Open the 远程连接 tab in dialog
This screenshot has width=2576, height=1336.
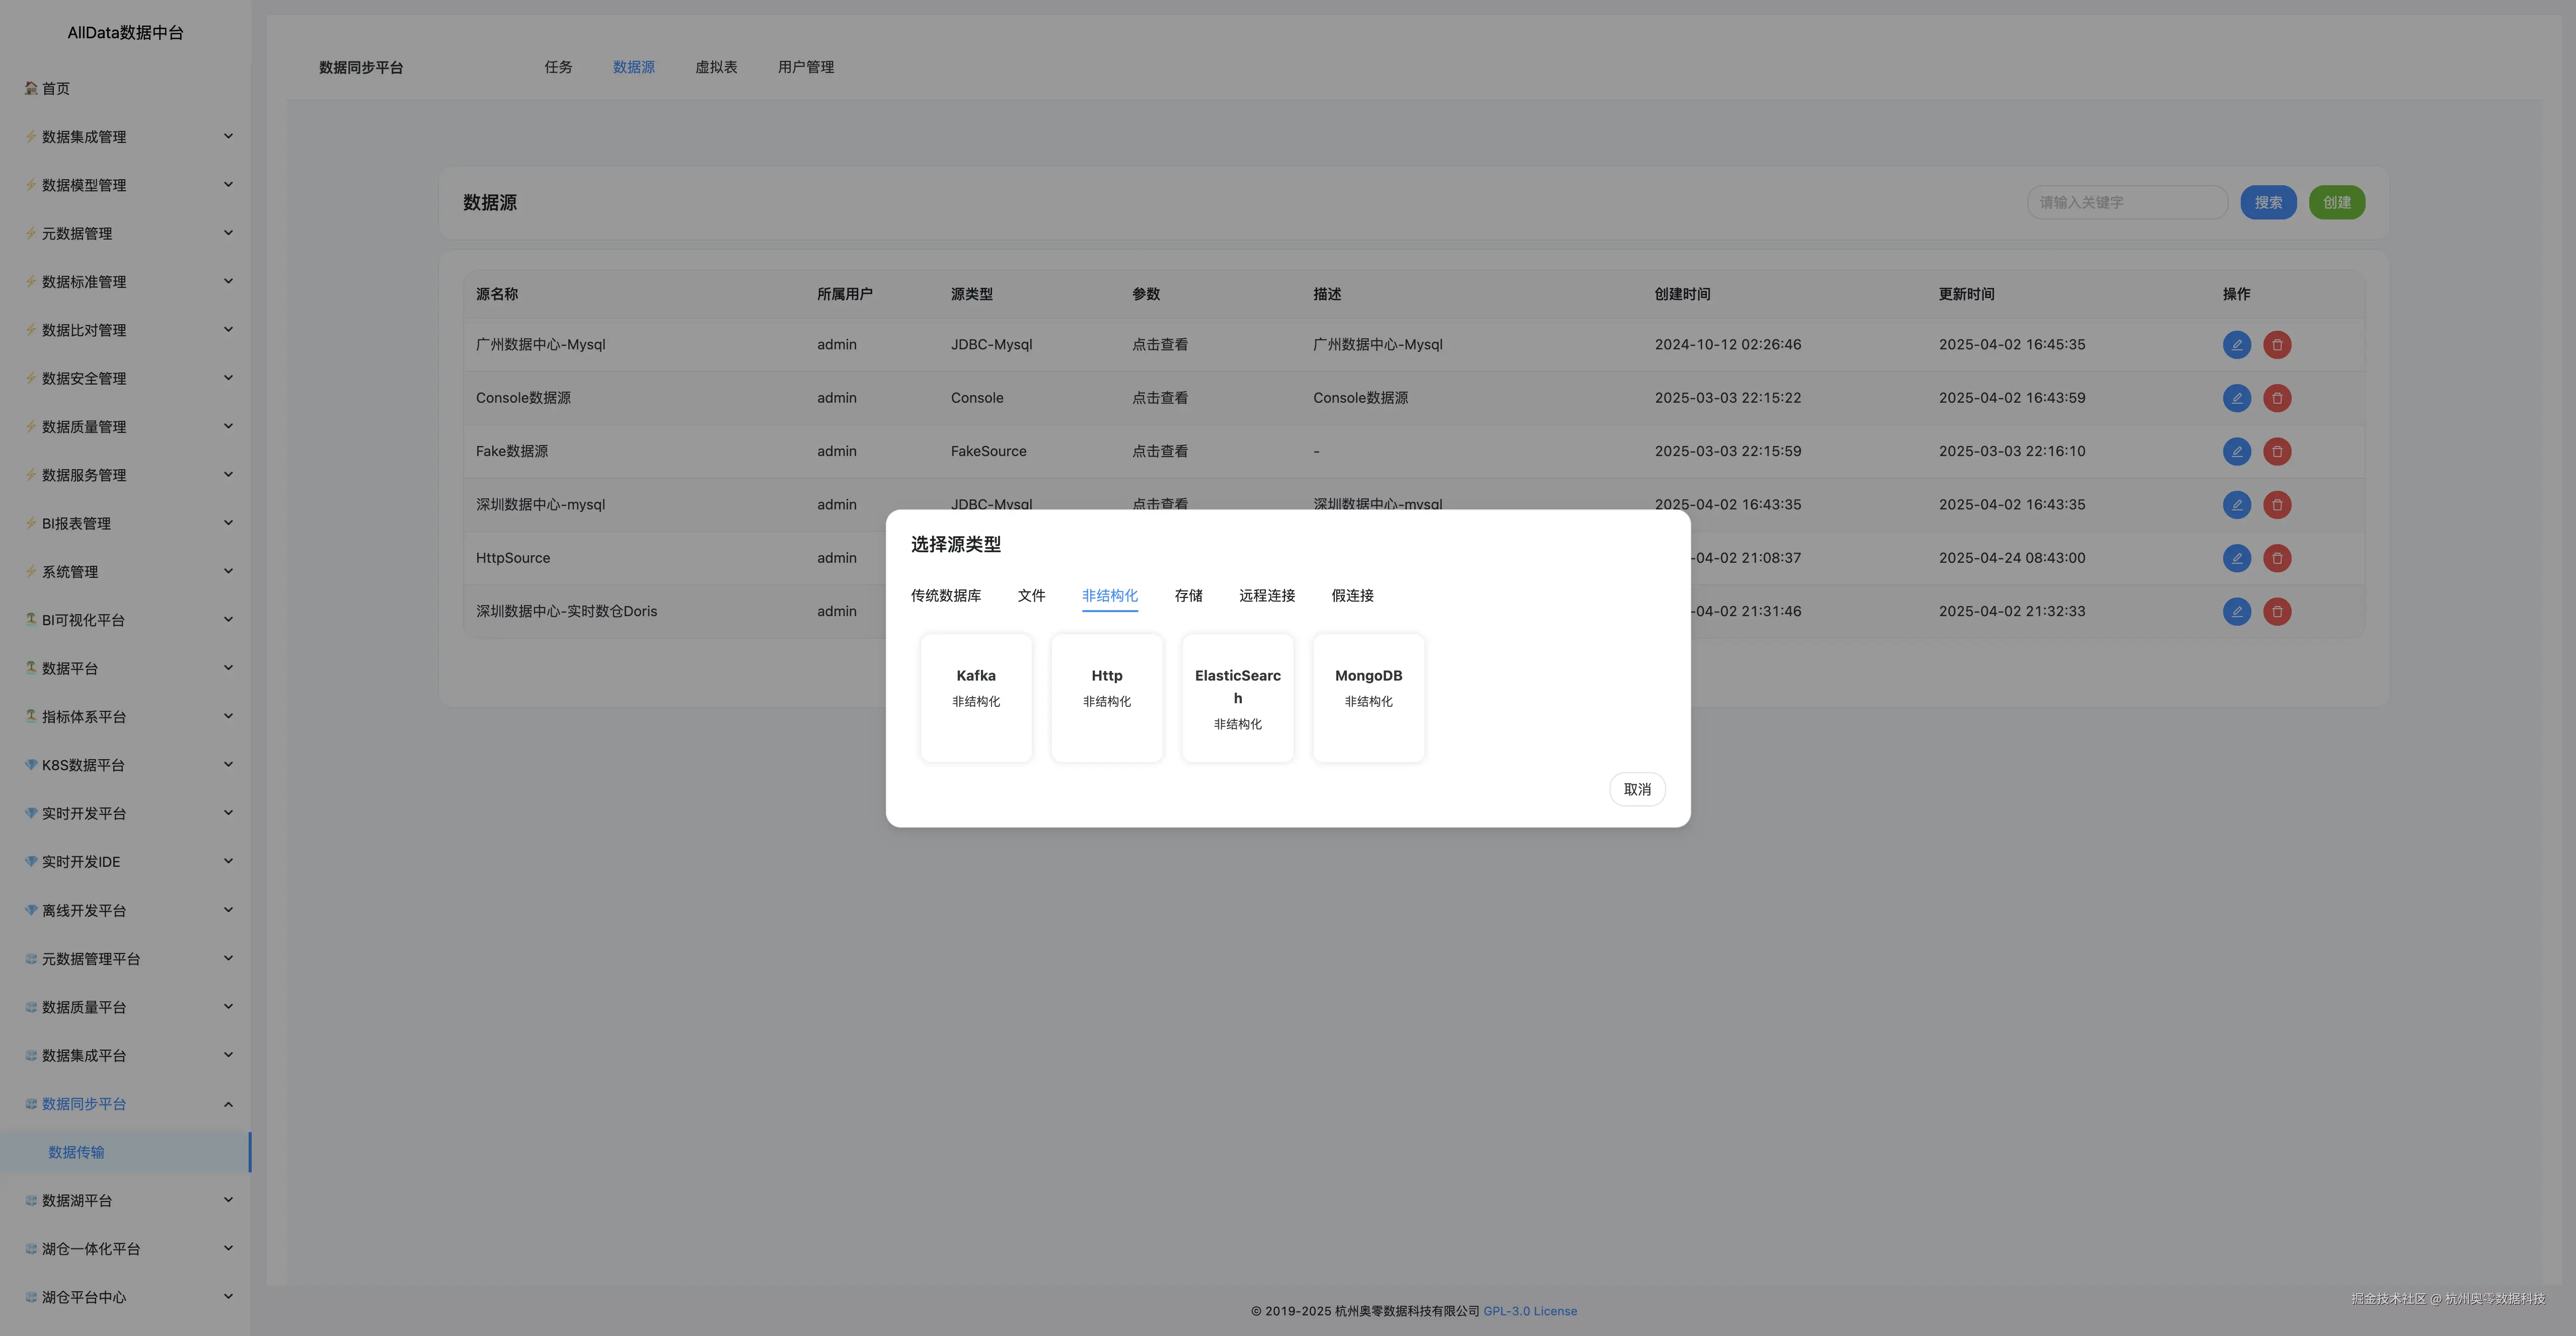[x=1266, y=596]
